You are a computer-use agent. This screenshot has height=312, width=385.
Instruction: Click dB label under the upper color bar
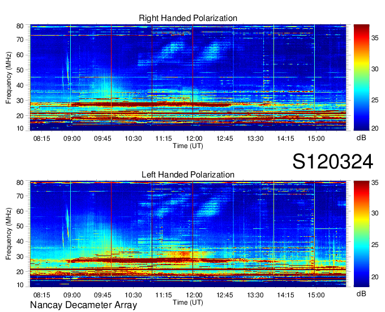coord(361,138)
